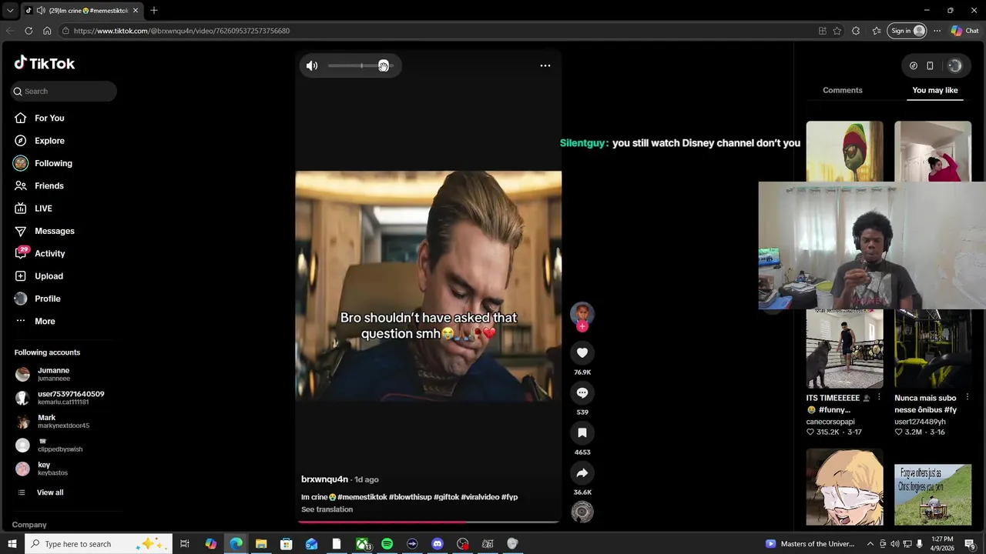
Task: Refresh the browser page
Action: 29,31
